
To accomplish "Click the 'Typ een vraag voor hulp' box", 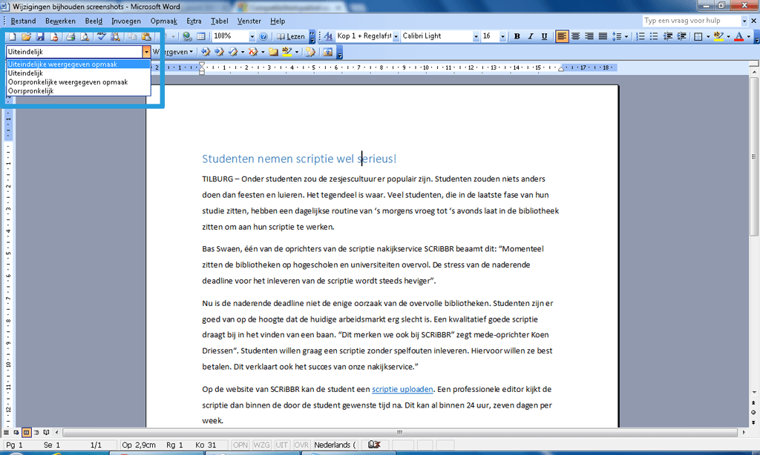I will click(691, 21).
